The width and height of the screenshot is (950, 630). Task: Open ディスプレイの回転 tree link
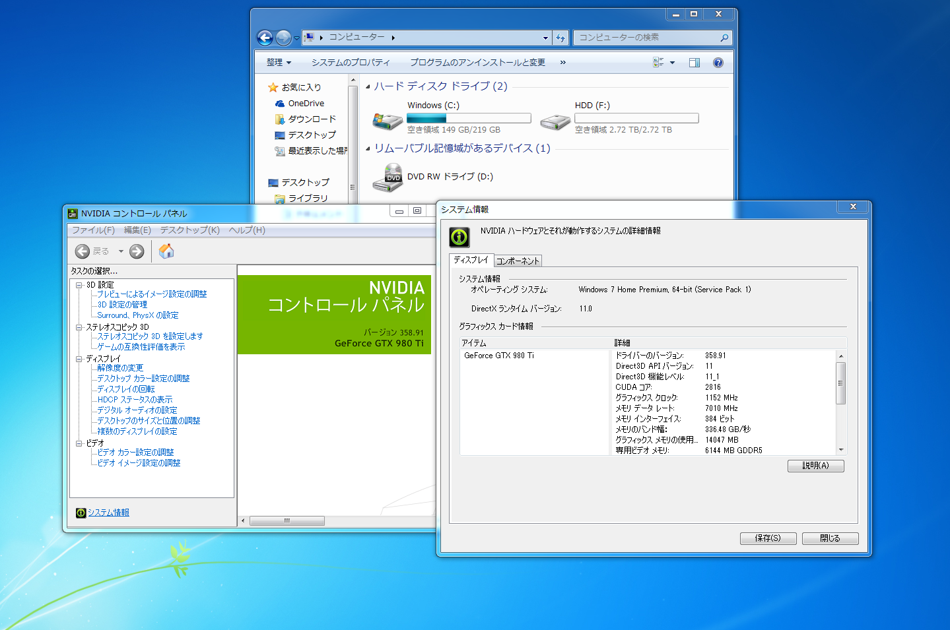(125, 389)
